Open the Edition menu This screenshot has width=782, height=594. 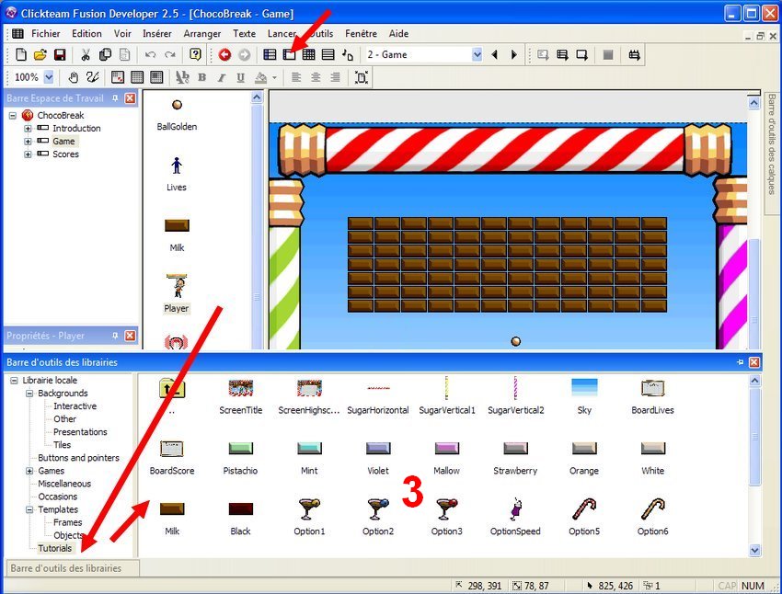point(86,33)
